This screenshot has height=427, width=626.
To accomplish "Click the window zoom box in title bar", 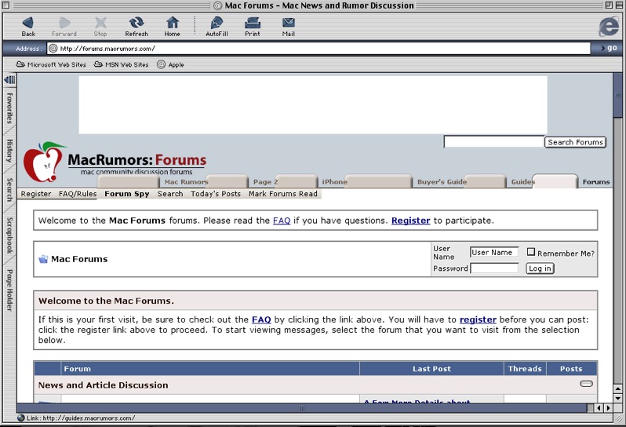I will click(609, 5).
